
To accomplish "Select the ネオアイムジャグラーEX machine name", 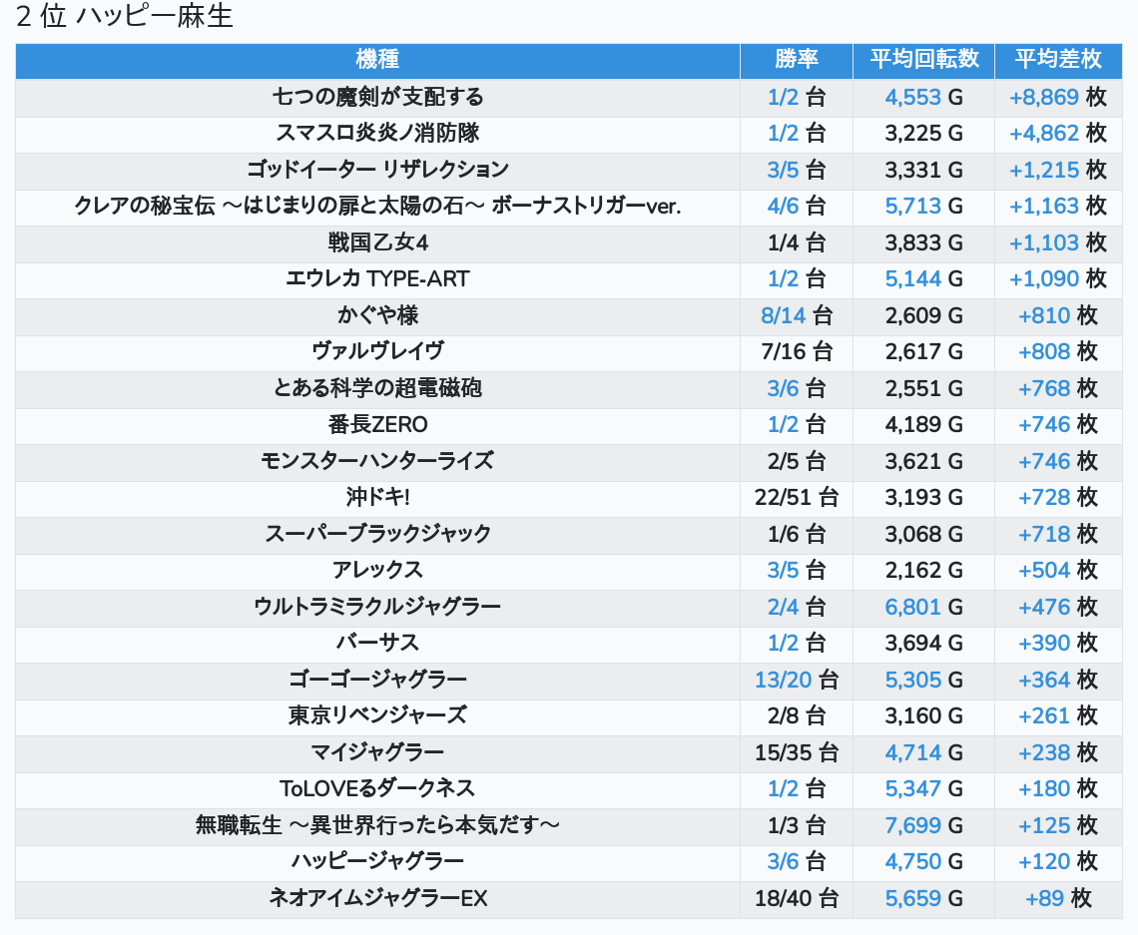I will pyautogui.click(x=377, y=898).
